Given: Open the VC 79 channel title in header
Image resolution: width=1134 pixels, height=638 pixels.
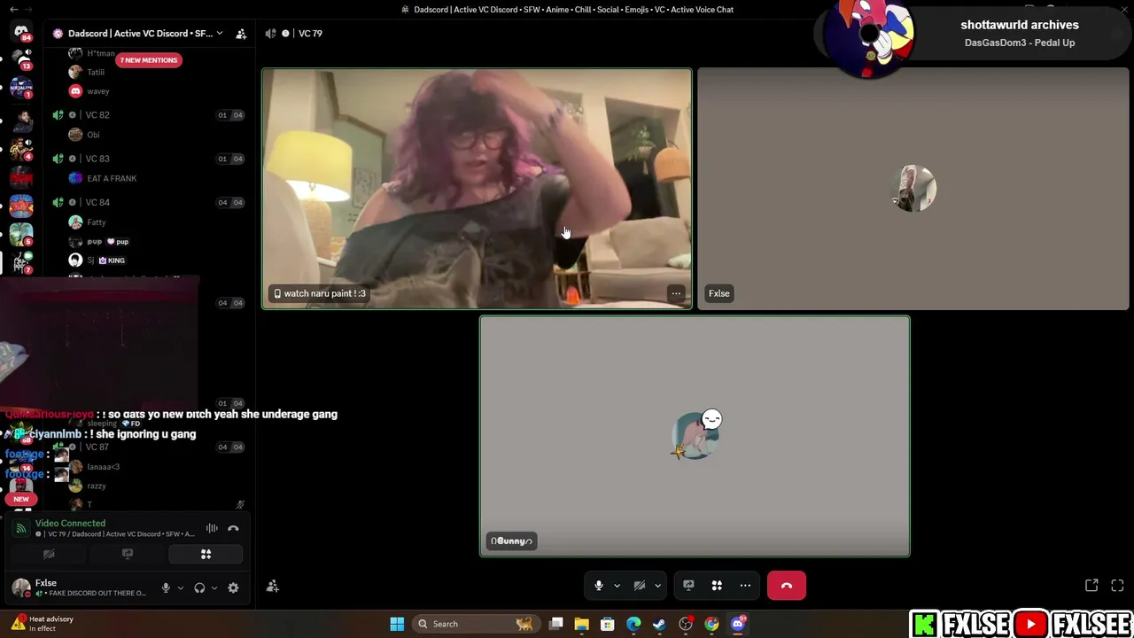Looking at the screenshot, I should coord(310,34).
